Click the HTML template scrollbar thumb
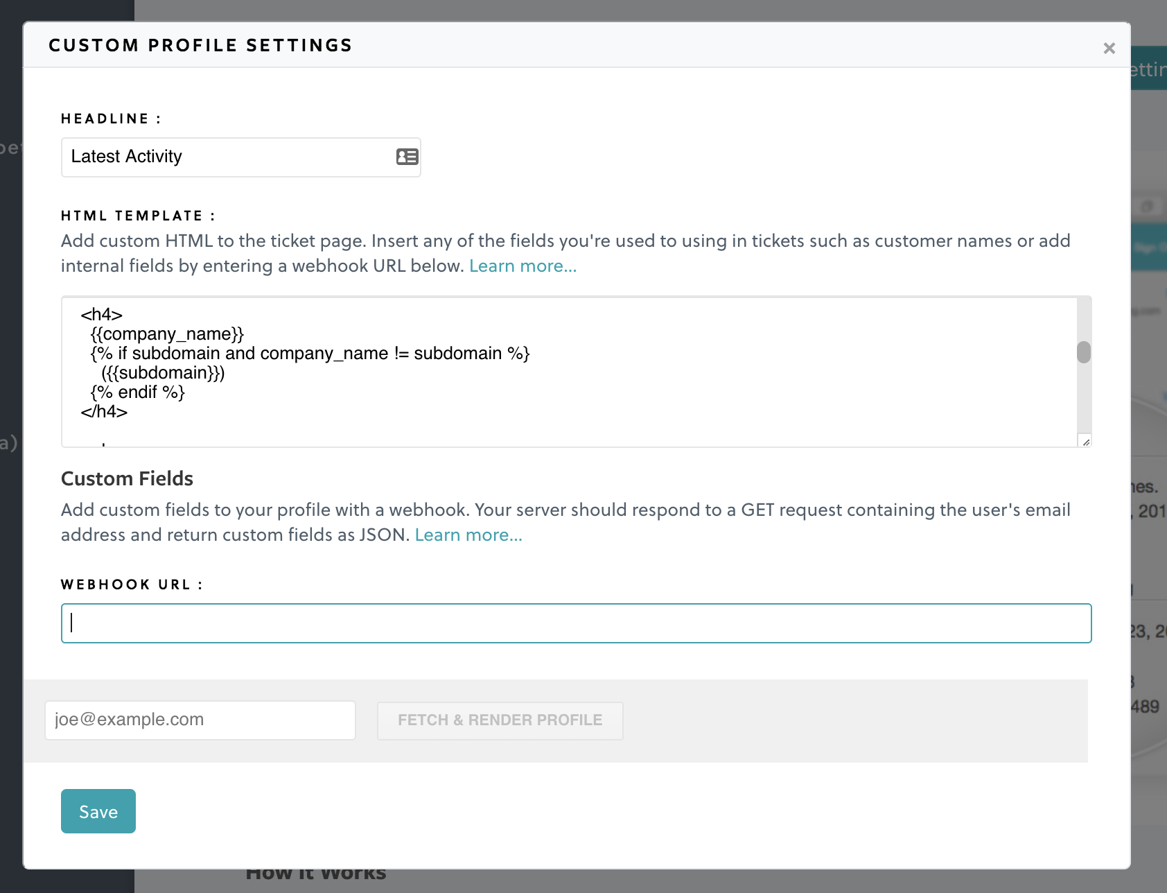 point(1084,352)
